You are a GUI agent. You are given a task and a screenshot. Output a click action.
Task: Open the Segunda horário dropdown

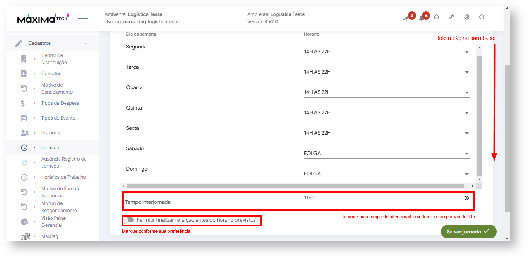tap(386, 52)
